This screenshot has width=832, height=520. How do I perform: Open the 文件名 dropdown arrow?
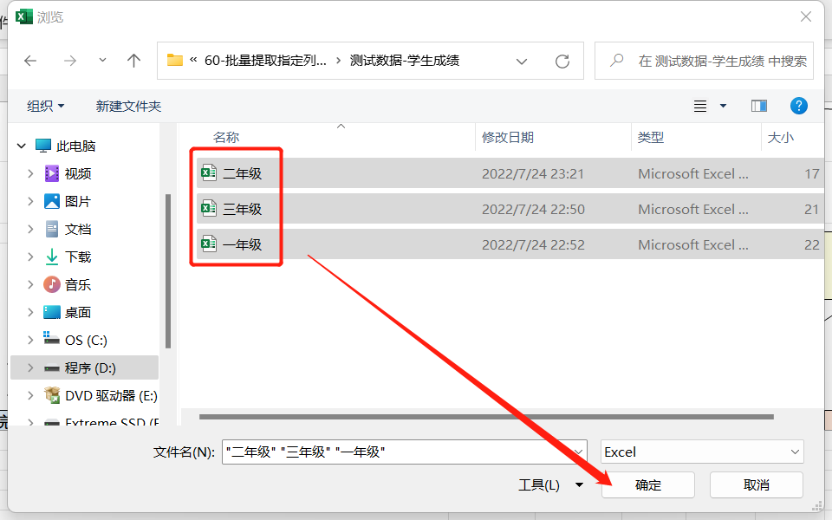(579, 452)
